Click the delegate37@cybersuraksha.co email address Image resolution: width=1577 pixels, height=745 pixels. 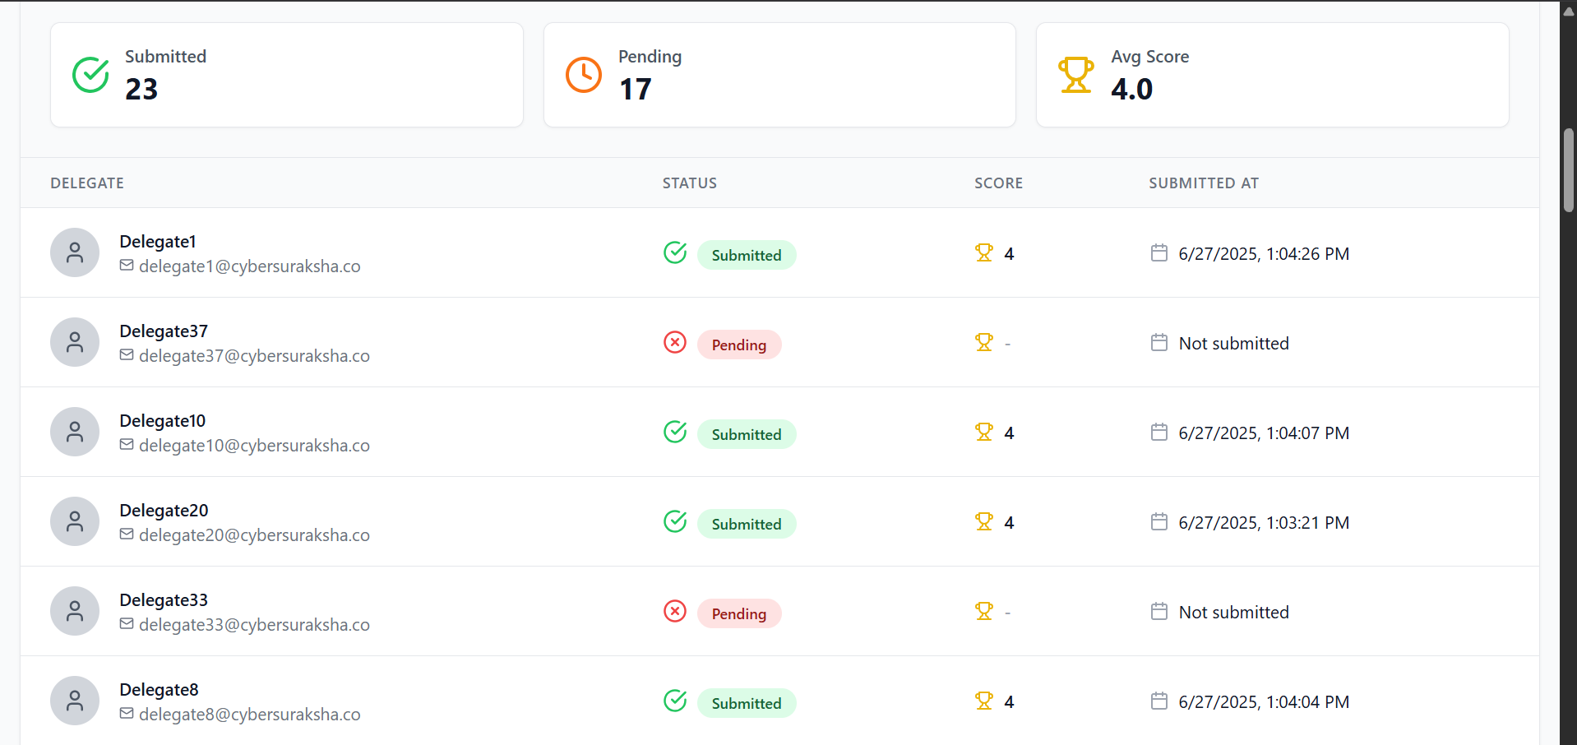point(254,356)
